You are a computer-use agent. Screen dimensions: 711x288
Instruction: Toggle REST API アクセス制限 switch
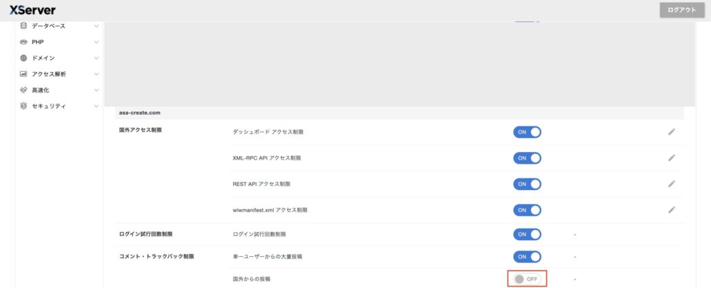[x=527, y=184]
